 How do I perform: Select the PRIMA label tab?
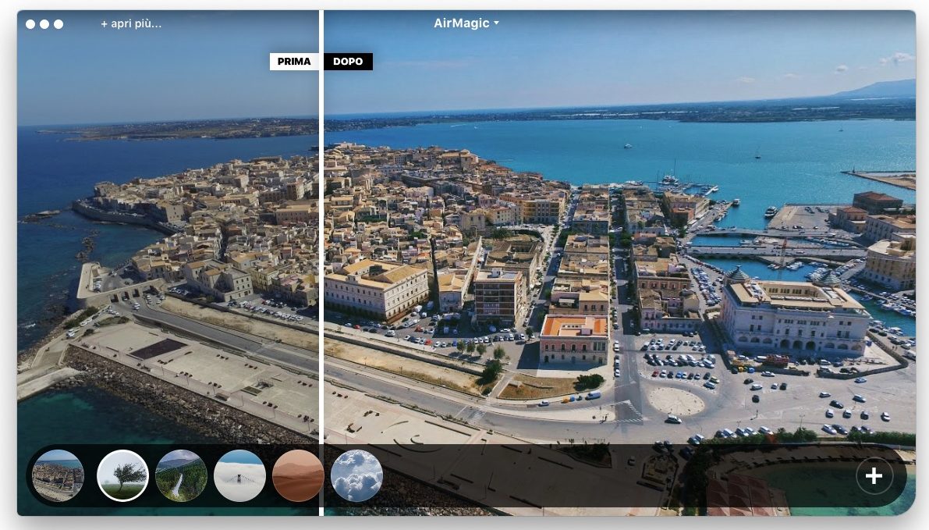tap(294, 62)
